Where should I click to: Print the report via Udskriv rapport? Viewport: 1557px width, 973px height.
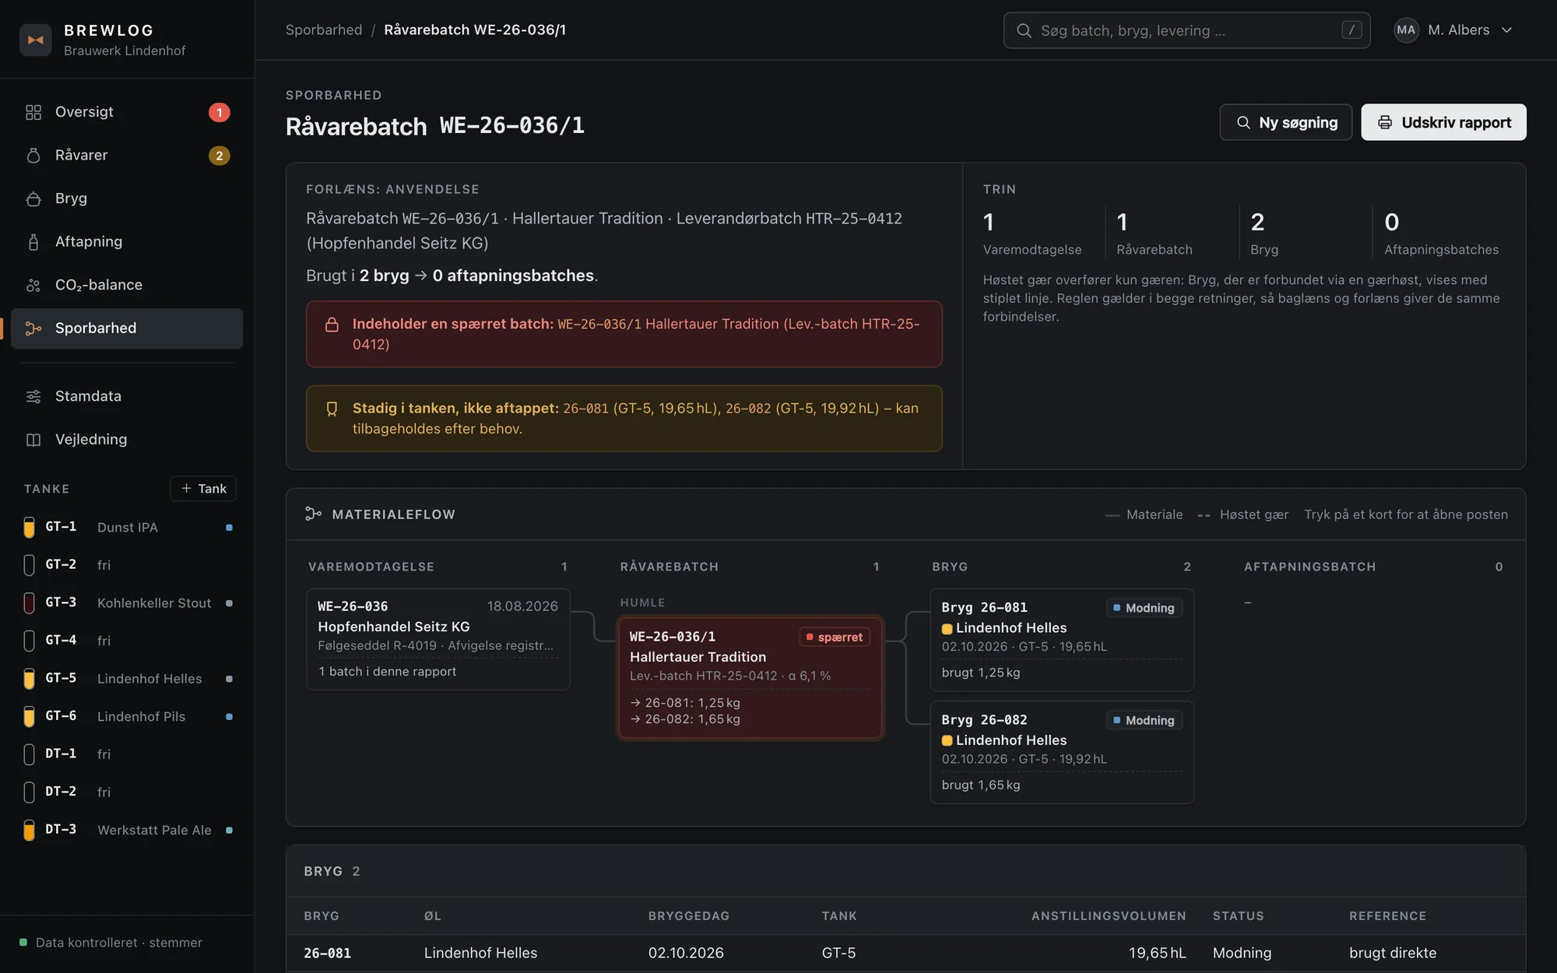click(x=1443, y=122)
